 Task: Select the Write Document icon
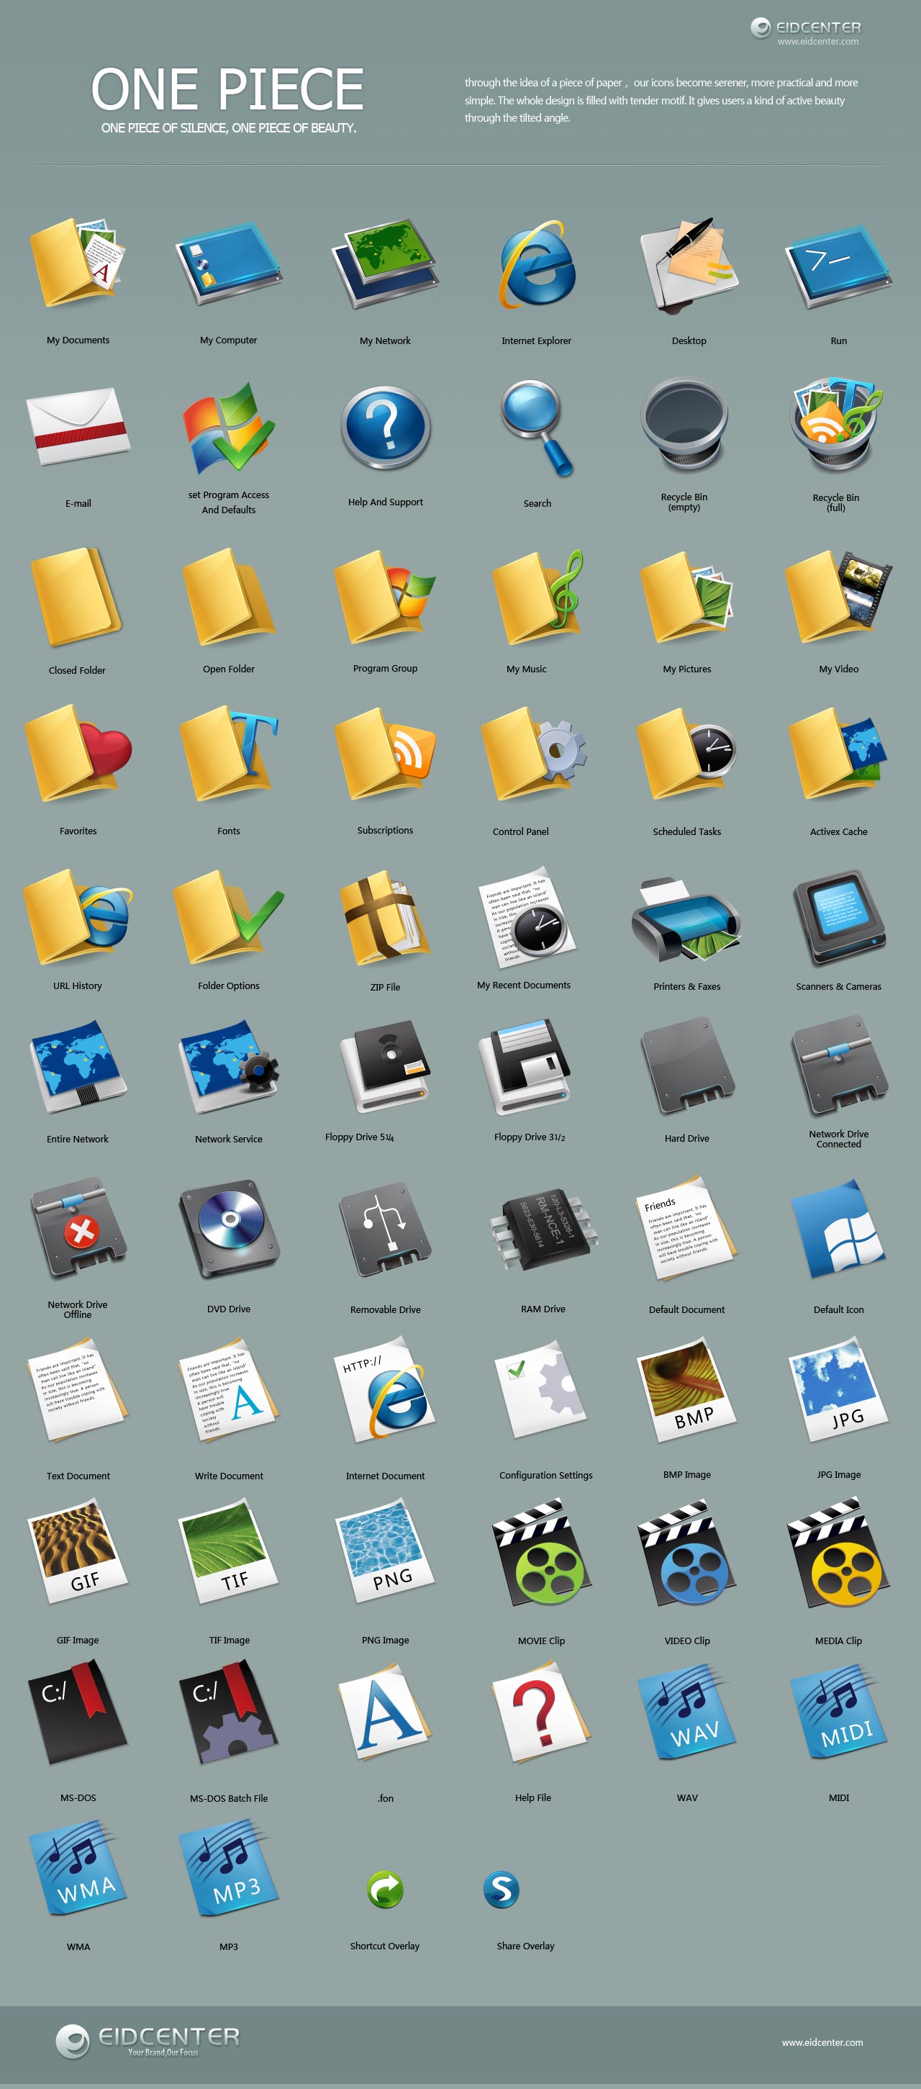tap(229, 1391)
